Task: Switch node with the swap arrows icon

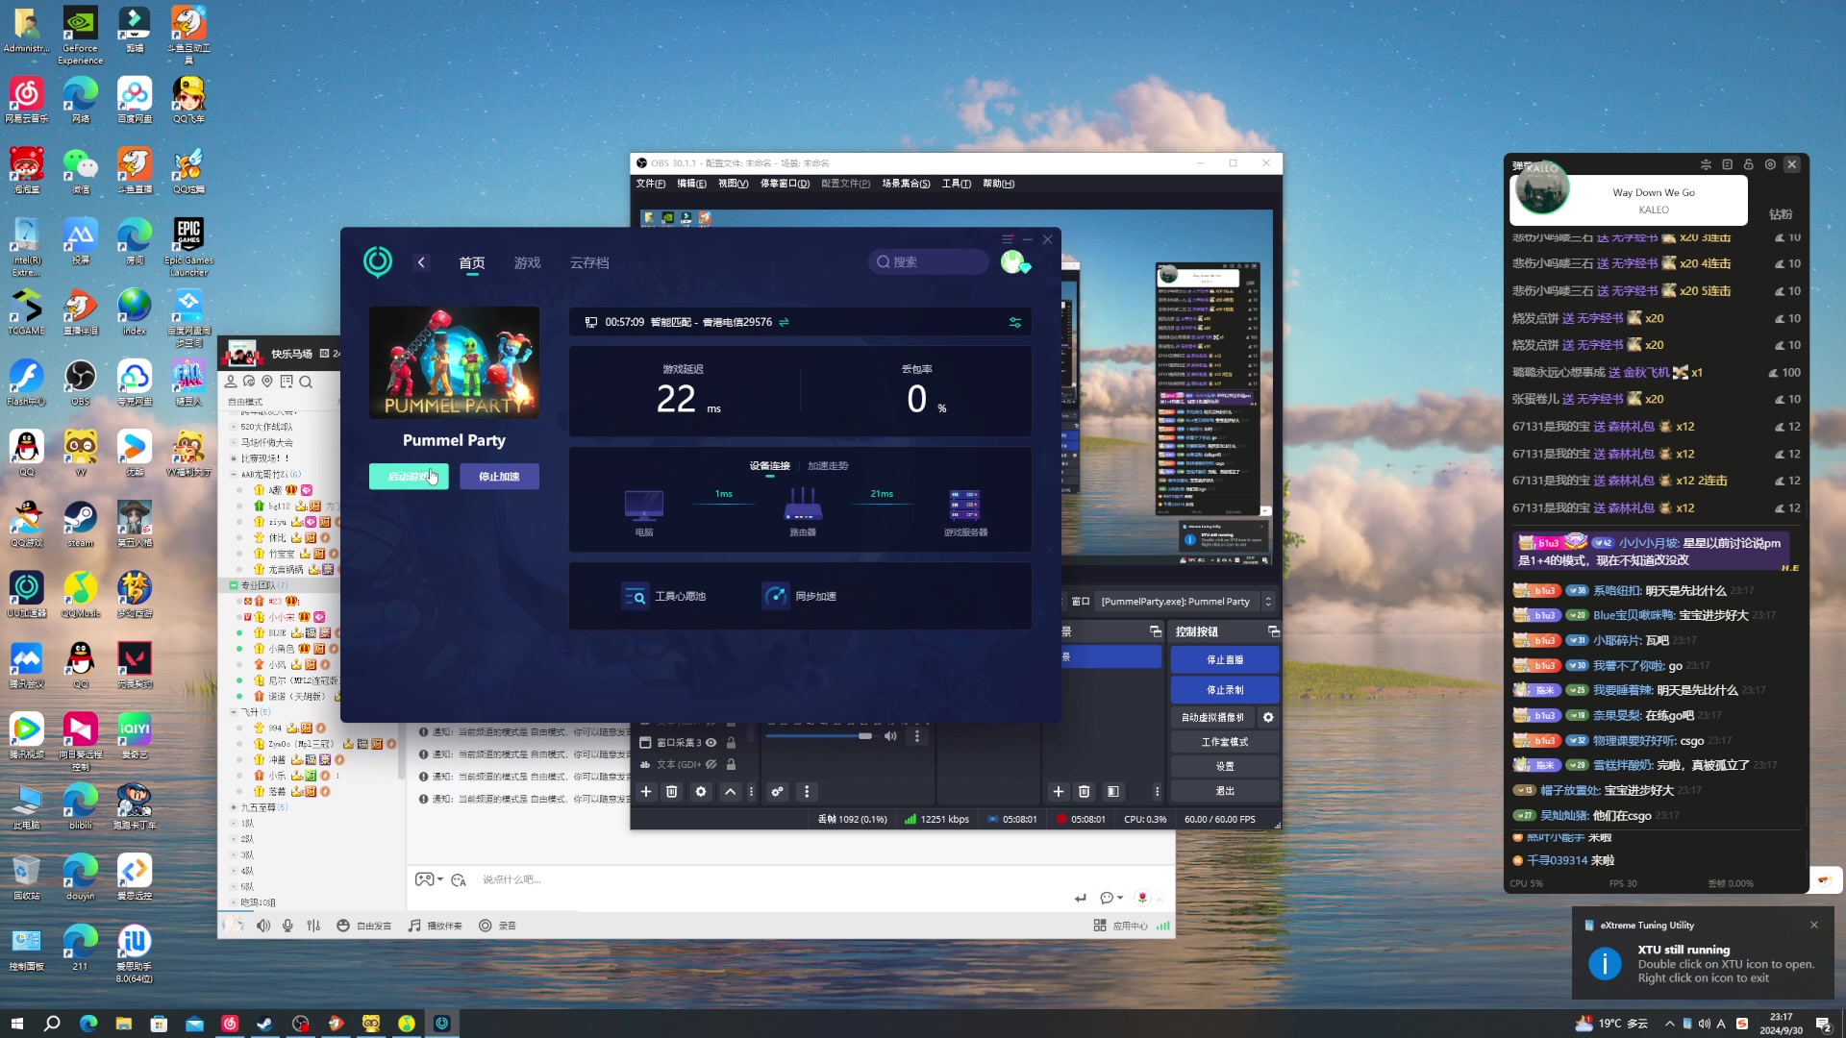Action: pos(784,322)
